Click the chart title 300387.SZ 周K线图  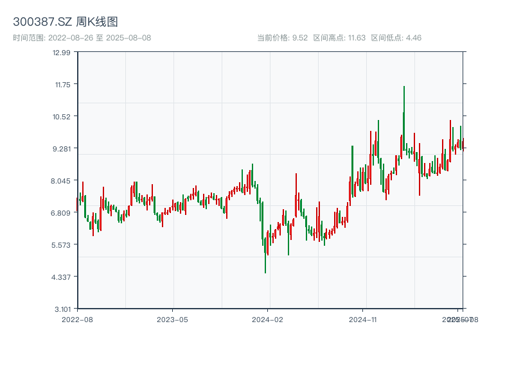pos(66,22)
